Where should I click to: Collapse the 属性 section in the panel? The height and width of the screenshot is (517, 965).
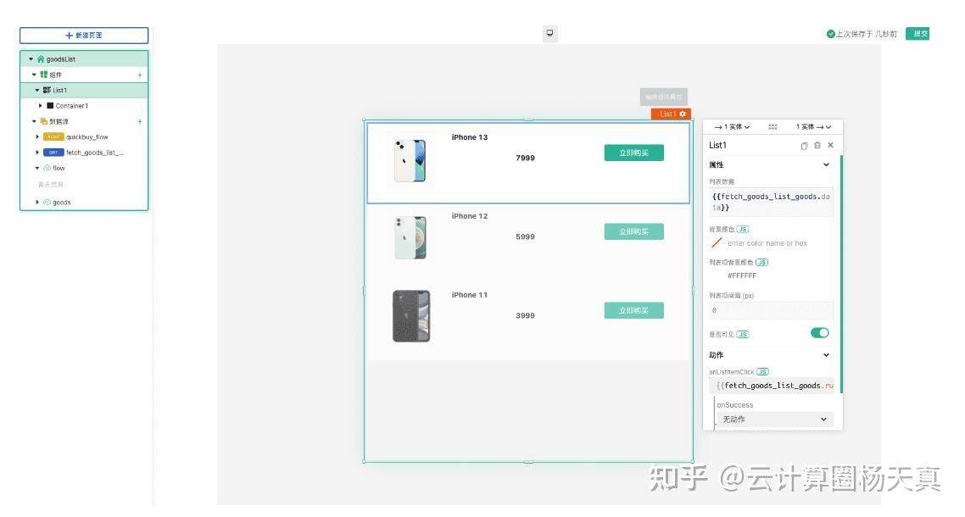pos(826,164)
